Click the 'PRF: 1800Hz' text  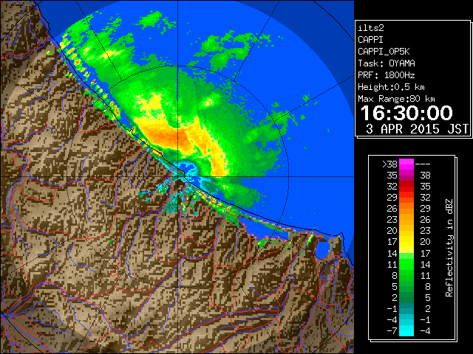coord(387,75)
